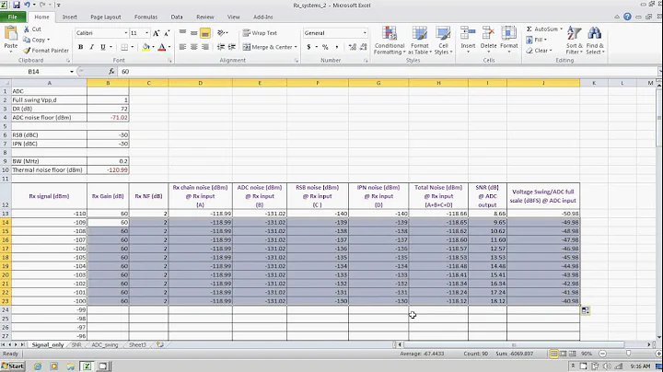Toggle Center text alignment
The height and width of the screenshot is (372, 663).
[x=193, y=47]
